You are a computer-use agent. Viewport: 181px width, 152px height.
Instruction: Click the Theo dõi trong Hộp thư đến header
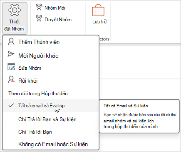(x=38, y=94)
